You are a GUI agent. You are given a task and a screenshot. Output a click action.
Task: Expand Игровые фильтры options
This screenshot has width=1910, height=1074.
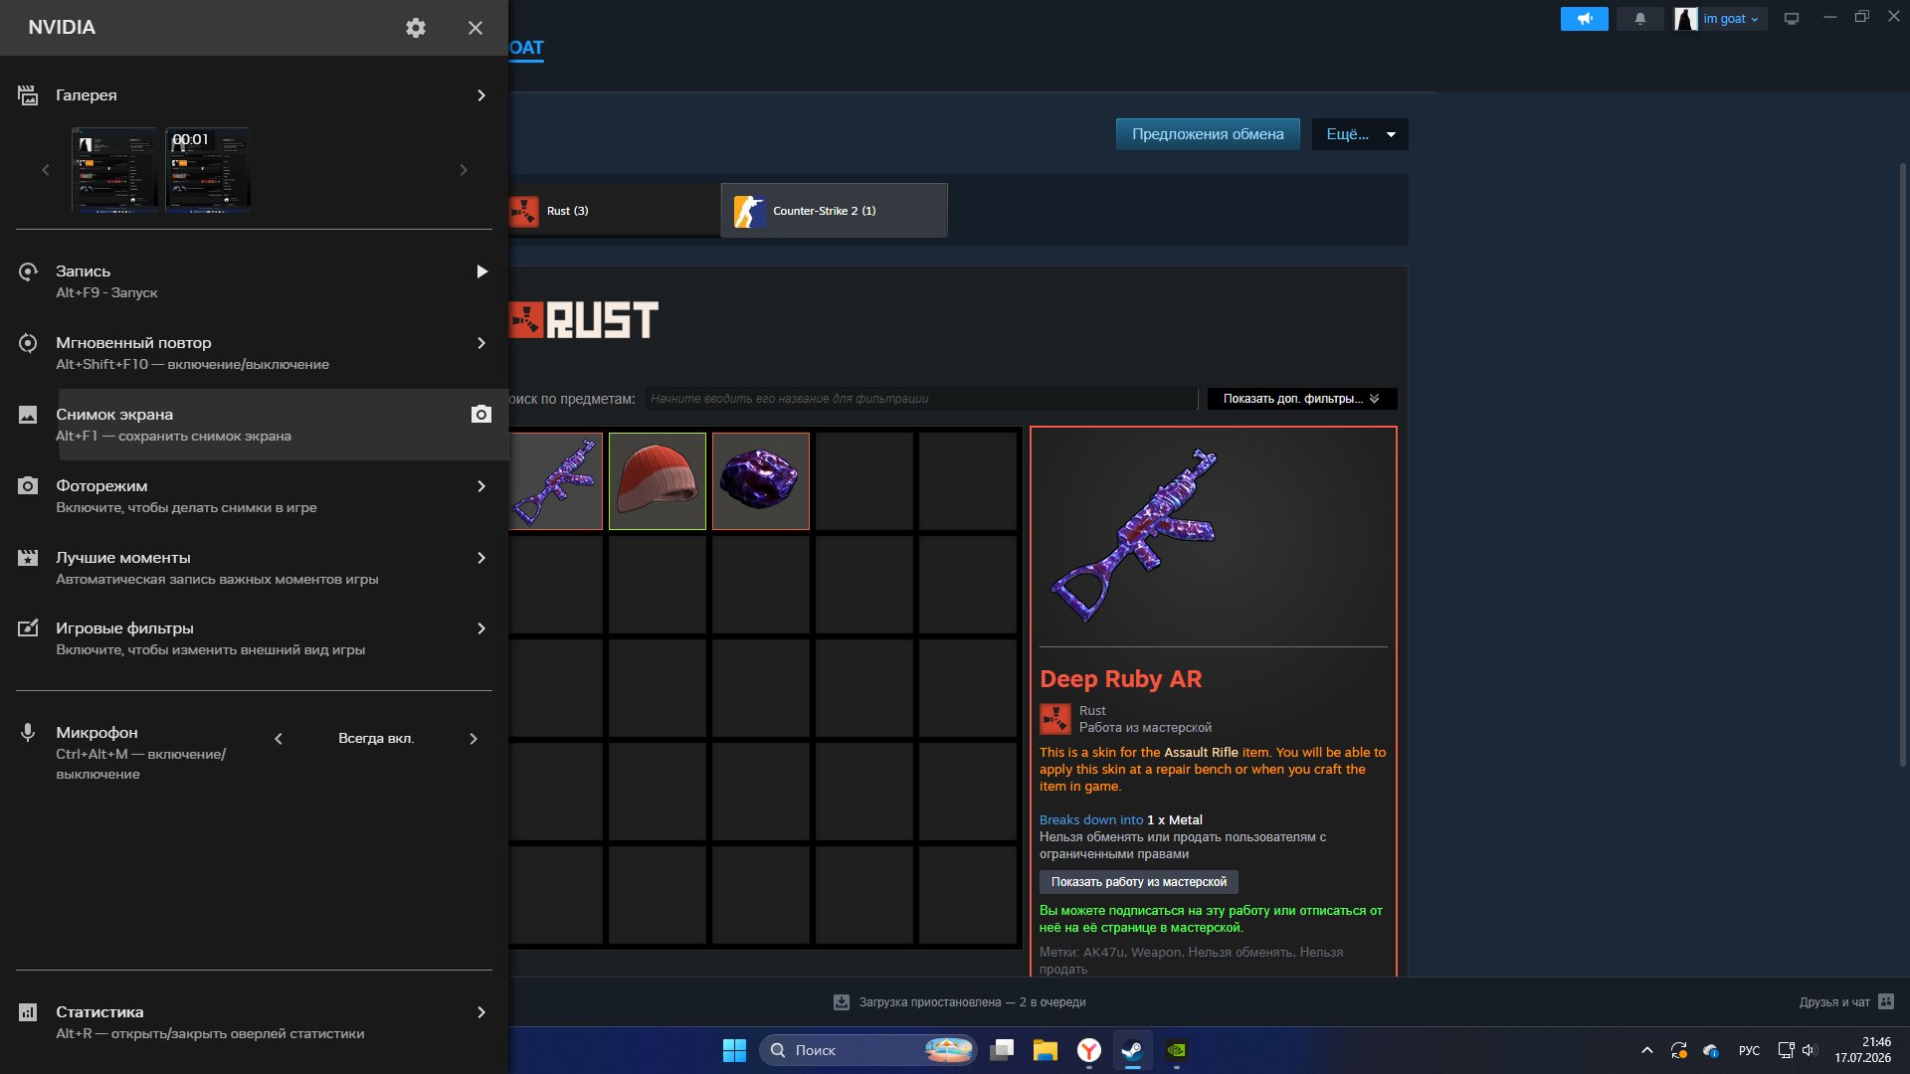click(481, 628)
